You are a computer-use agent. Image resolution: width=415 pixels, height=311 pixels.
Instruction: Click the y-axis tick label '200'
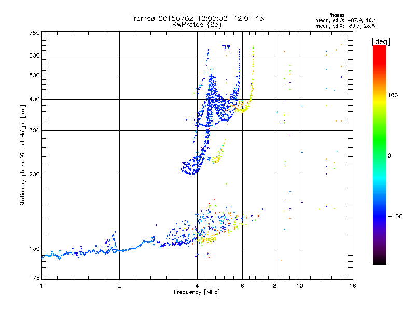coord(35,174)
